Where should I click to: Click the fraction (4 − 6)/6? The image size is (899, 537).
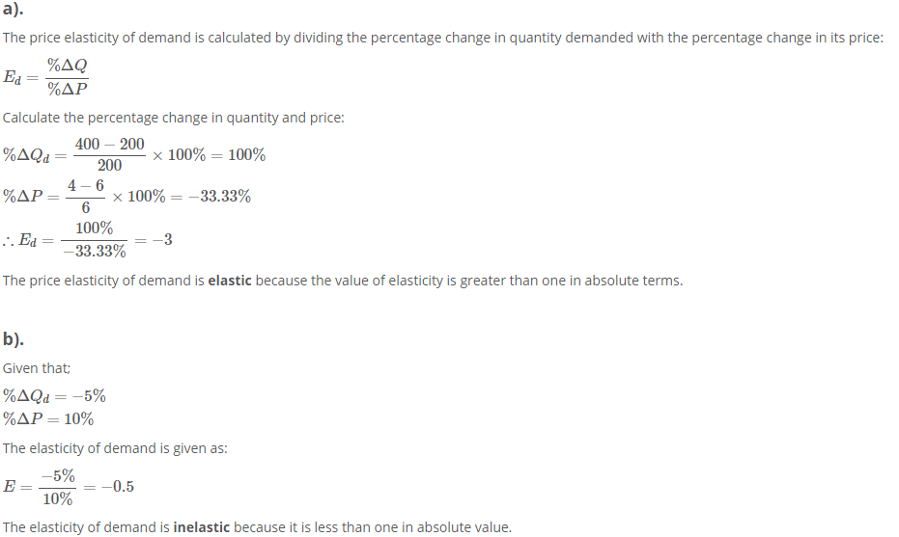click(x=85, y=197)
